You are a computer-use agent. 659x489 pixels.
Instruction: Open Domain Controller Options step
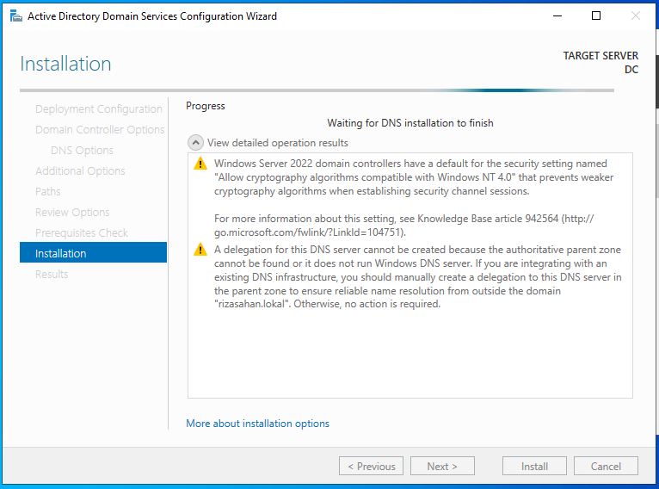100,130
